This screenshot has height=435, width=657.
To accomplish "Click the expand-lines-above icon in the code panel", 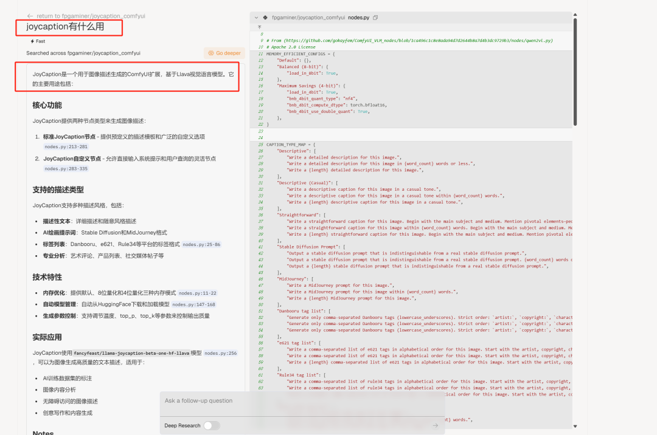I will (259, 27).
